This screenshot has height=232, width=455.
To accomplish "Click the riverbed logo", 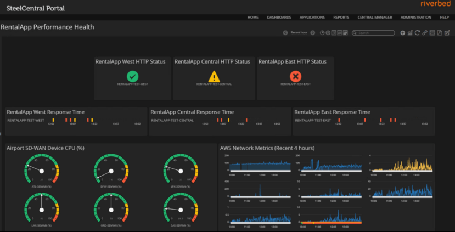I will (435, 4).
